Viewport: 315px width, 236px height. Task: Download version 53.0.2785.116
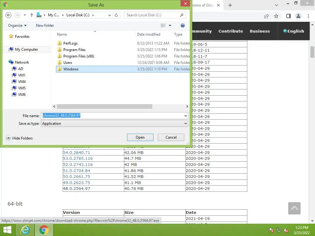tap(78, 158)
